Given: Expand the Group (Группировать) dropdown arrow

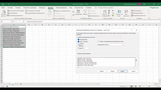Looking at the screenshot, I should pos(143,11).
